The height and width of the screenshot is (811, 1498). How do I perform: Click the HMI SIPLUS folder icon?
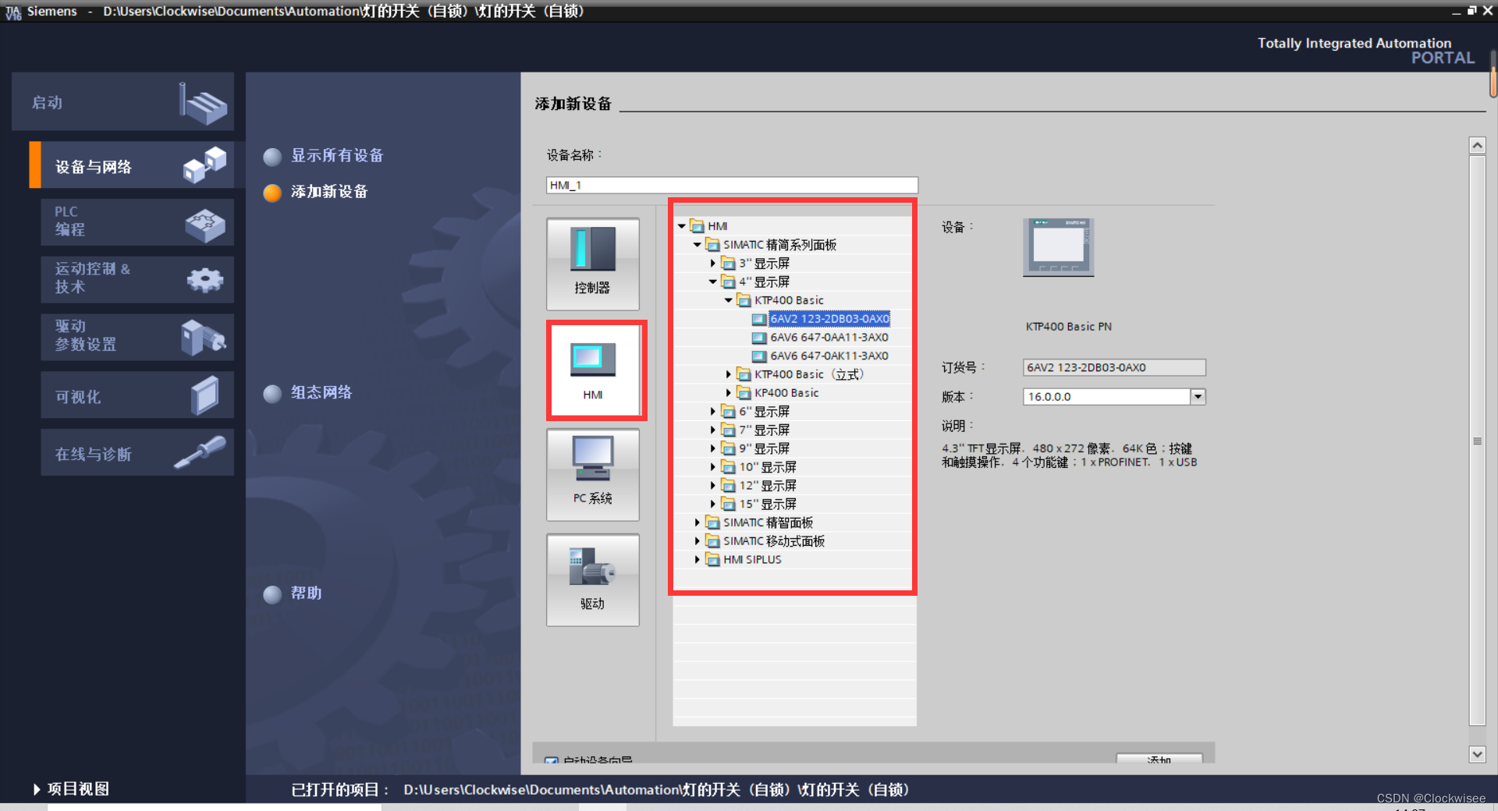(712, 559)
